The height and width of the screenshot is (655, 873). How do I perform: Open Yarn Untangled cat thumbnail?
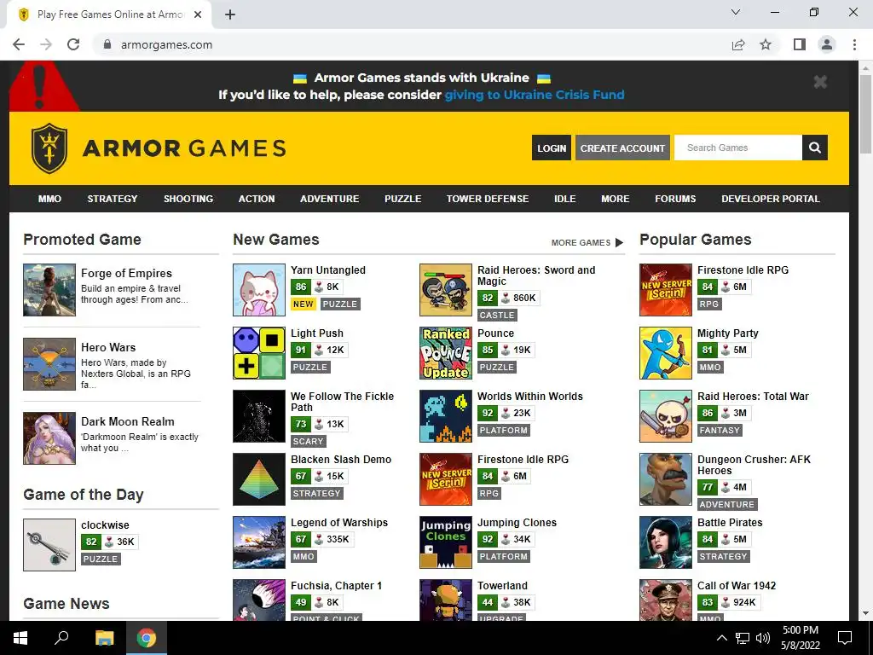[259, 290]
